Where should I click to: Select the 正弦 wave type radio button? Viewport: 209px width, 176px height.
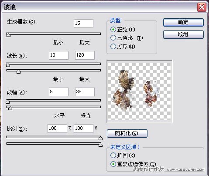point(113,30)
